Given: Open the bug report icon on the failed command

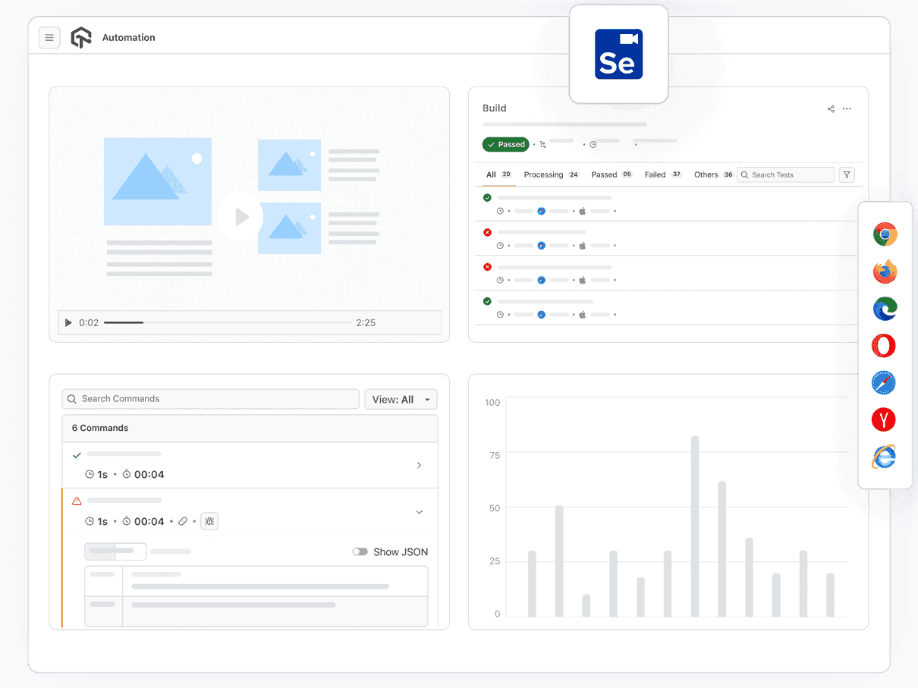Looking at the screenshot, I should pos(209,521).
